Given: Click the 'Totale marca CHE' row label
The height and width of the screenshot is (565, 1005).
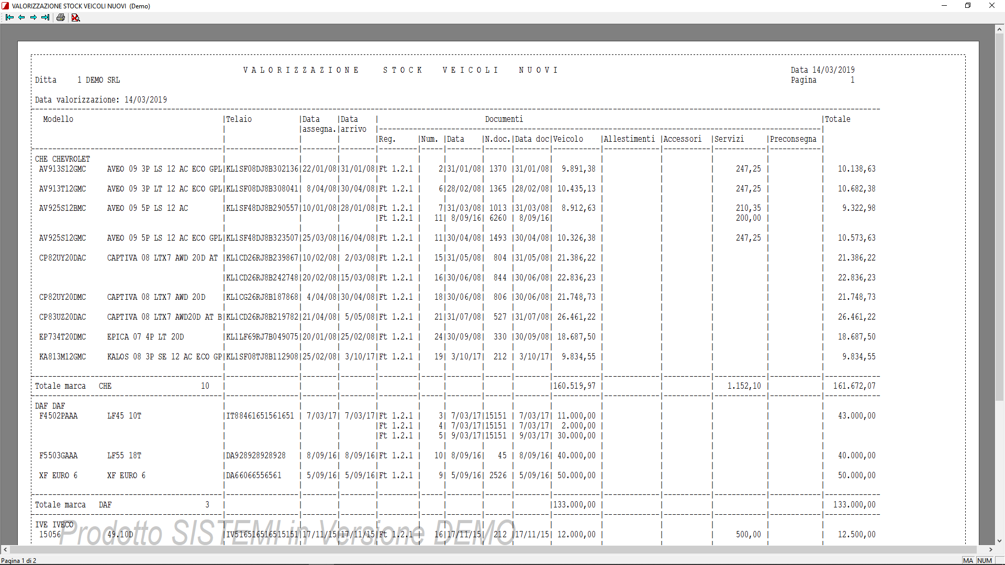Looking at the screenshot, I should point(73,386).
